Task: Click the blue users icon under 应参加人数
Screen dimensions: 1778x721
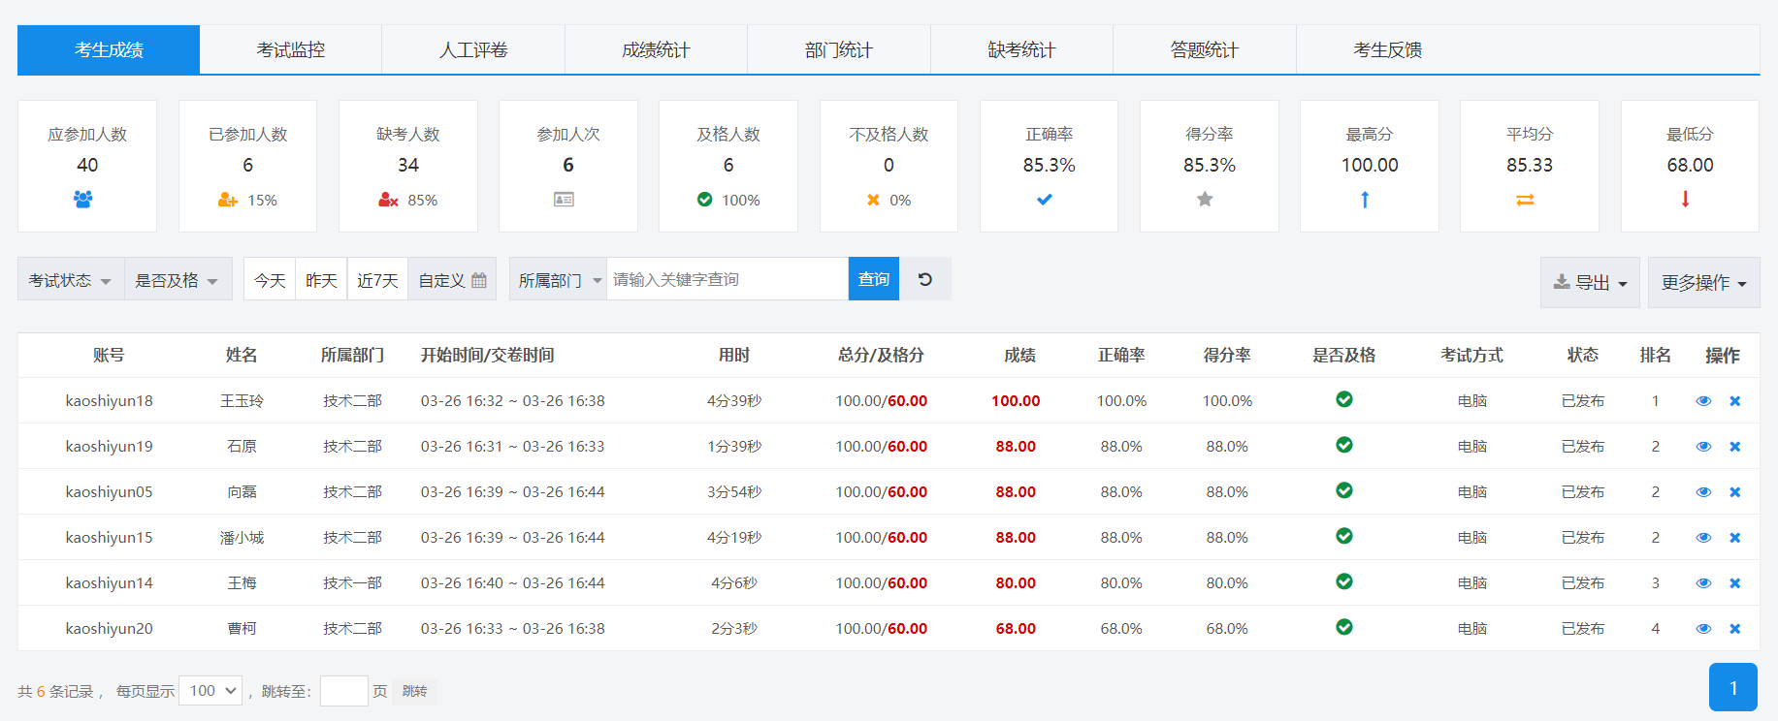Action: point(83,200)
